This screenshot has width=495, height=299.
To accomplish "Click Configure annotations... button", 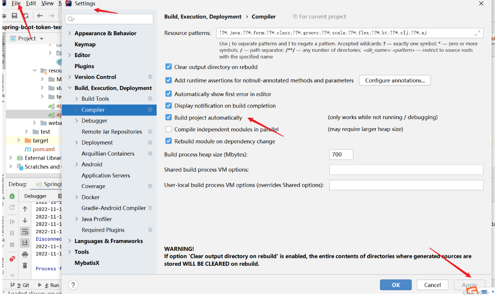I will pyautogui.click(x=395, y=80).
